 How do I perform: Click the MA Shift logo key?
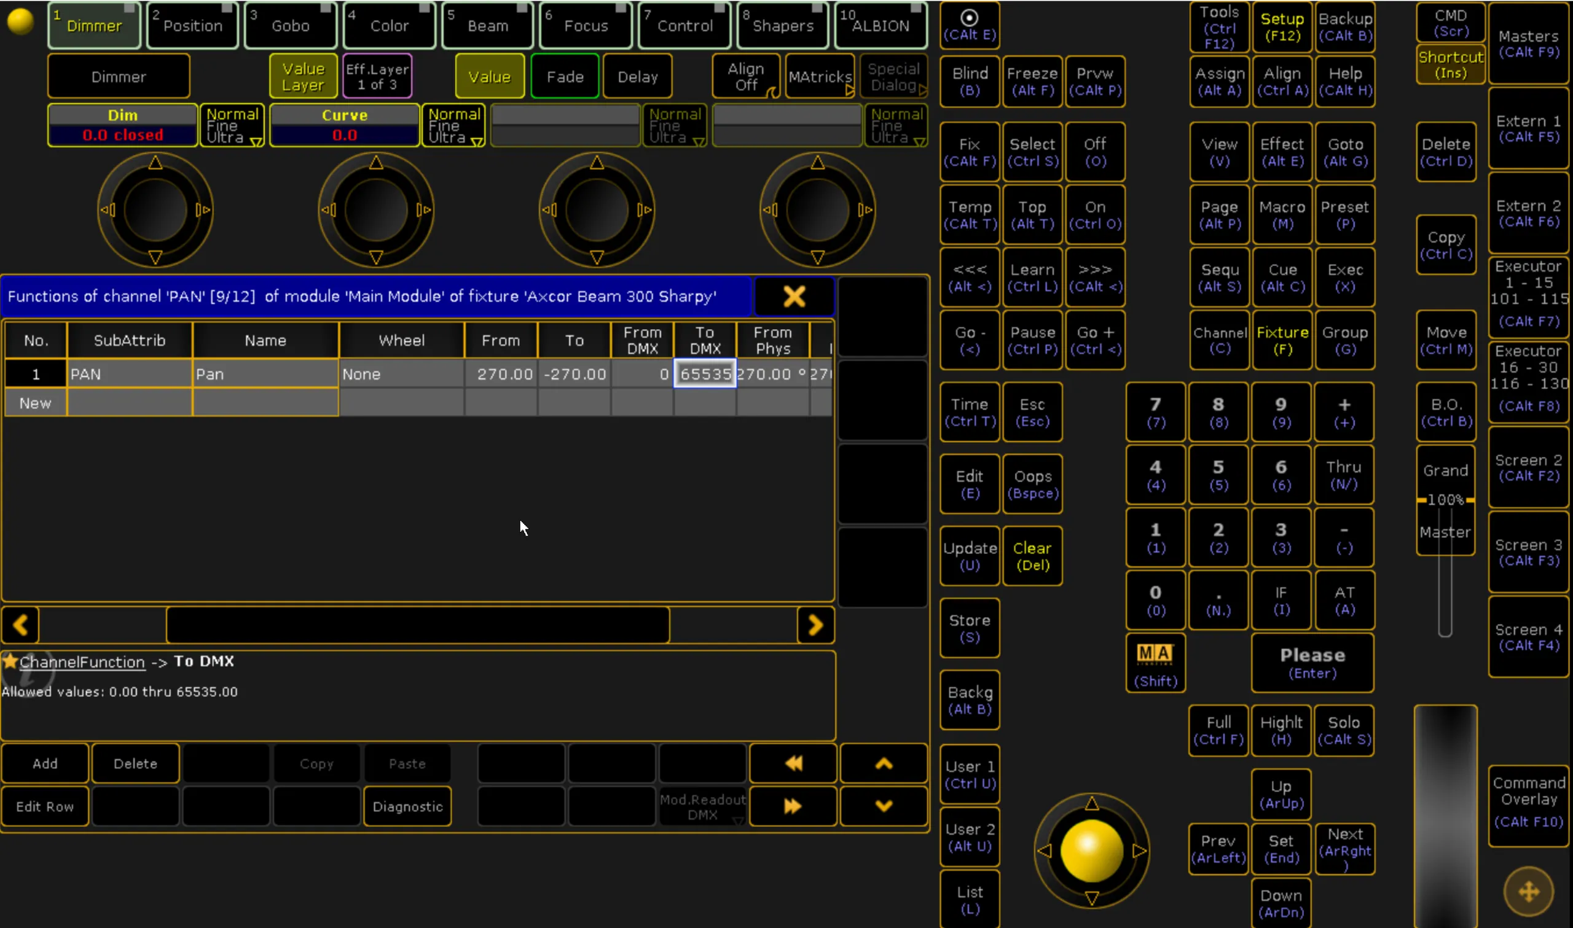click(1155, 662)
